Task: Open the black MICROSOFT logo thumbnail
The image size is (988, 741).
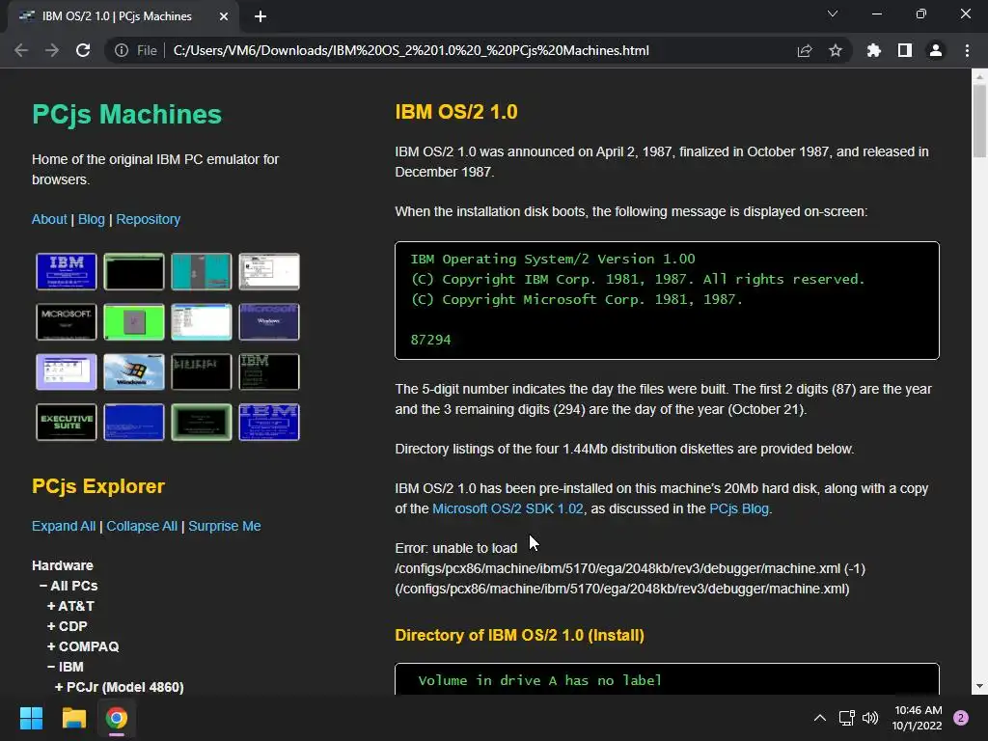Action: tap(67, 321)
